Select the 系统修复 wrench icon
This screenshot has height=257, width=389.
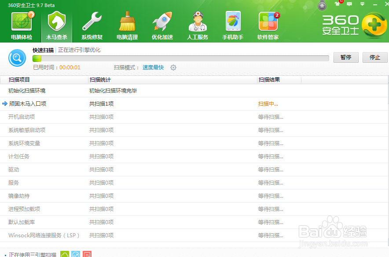tap(92, 24)
